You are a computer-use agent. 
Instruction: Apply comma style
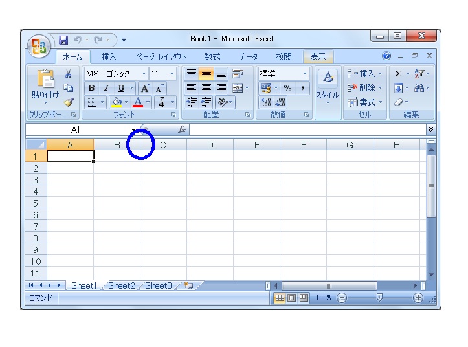302,88
